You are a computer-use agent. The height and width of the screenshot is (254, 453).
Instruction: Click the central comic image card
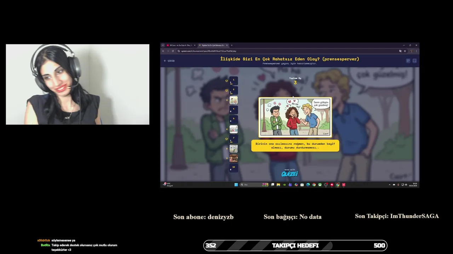[295, 117]
